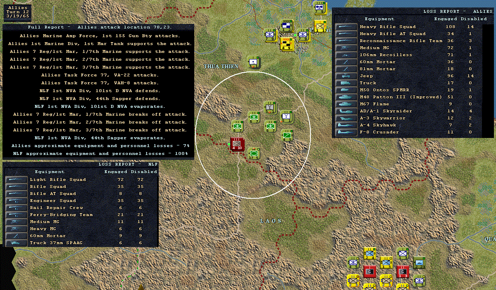Select the green naval ship unit marked 2 23
Screen dimensions: 496x290
pos(419,263)
